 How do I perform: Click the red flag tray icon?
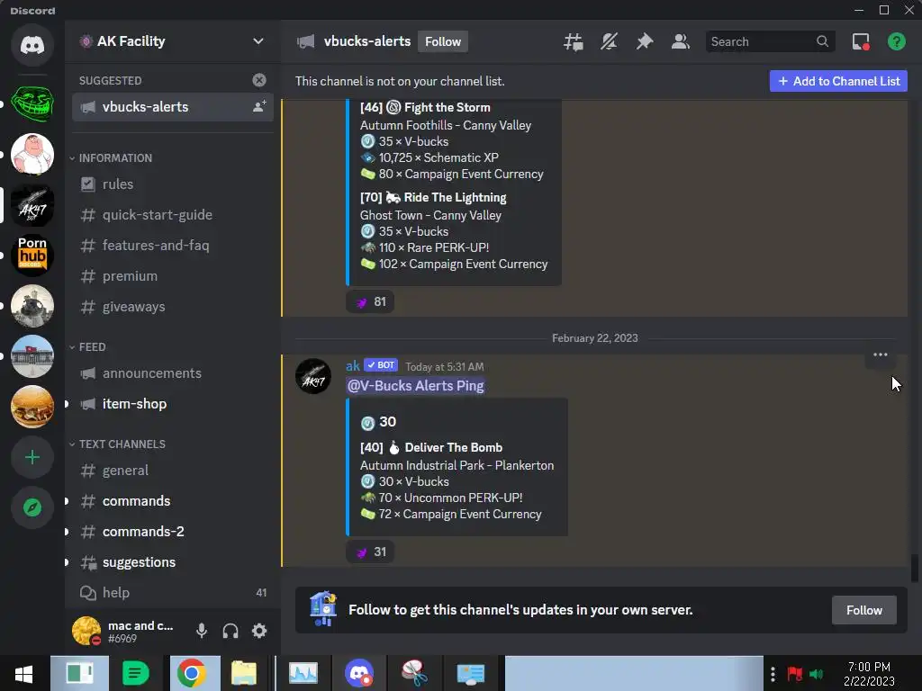(794, 673)
